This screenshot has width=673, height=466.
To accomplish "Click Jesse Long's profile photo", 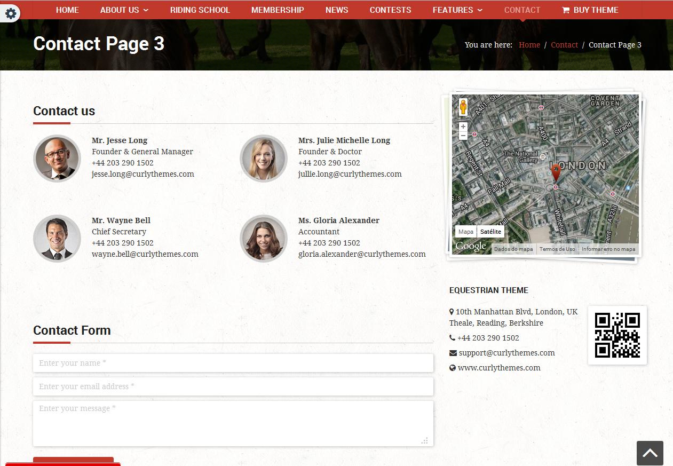I will click(57, 159).
